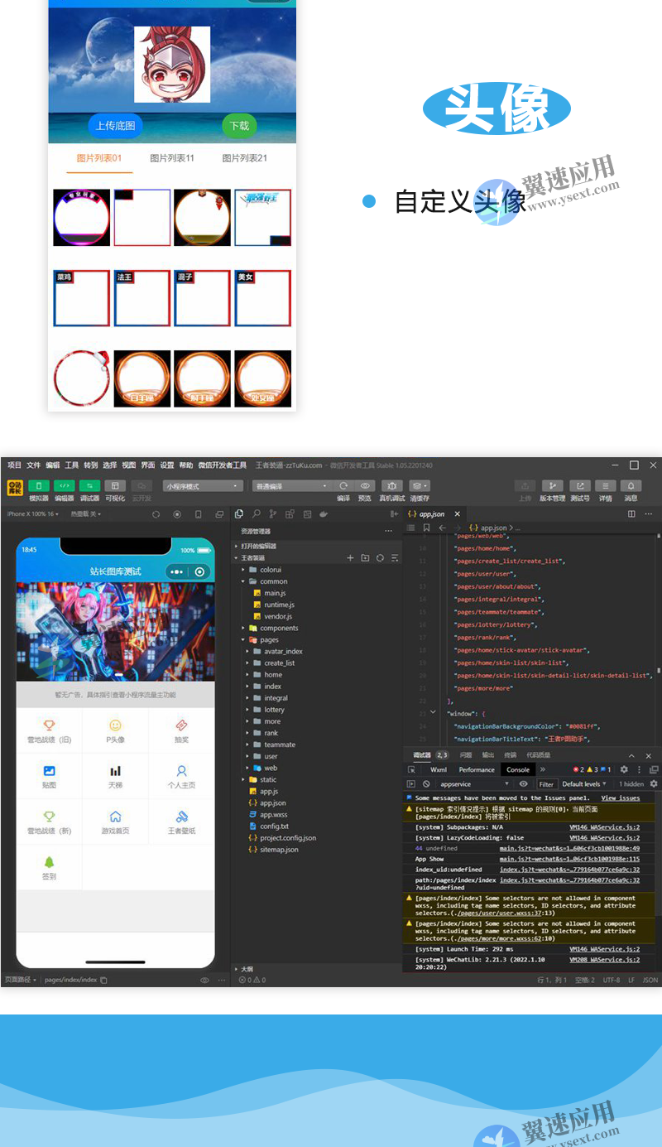Open the 小程序模式 mode dropdown
Image resolution: width=662 pixels, height=1147 pixels.
(x=203, y=486)
